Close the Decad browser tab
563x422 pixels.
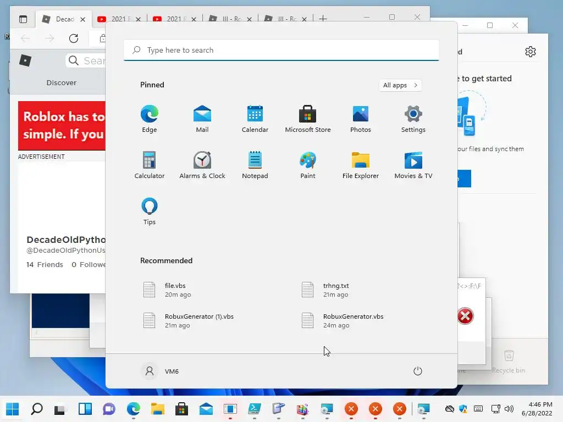coord(82,19)
